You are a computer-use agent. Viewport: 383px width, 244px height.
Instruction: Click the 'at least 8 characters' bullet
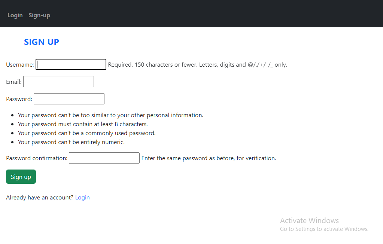click(83, 124)
